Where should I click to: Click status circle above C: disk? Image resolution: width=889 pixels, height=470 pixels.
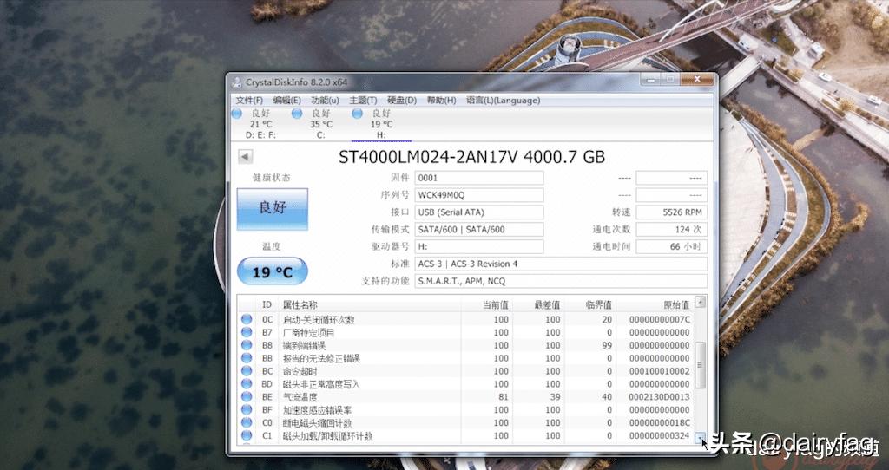pos(297,114)
